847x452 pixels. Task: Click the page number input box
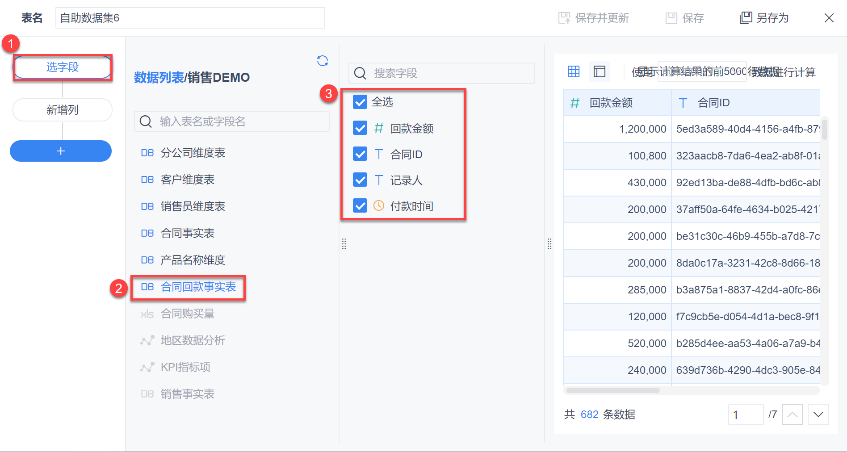(746, 414)
